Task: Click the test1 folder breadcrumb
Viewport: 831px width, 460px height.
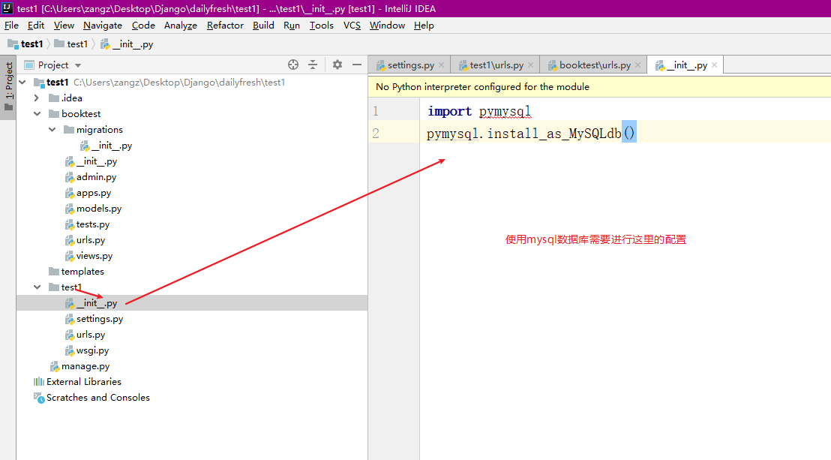Action: click(x=71, y=44)
